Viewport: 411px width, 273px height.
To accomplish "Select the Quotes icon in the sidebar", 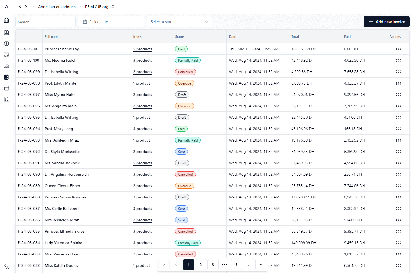I will (6, 55).
